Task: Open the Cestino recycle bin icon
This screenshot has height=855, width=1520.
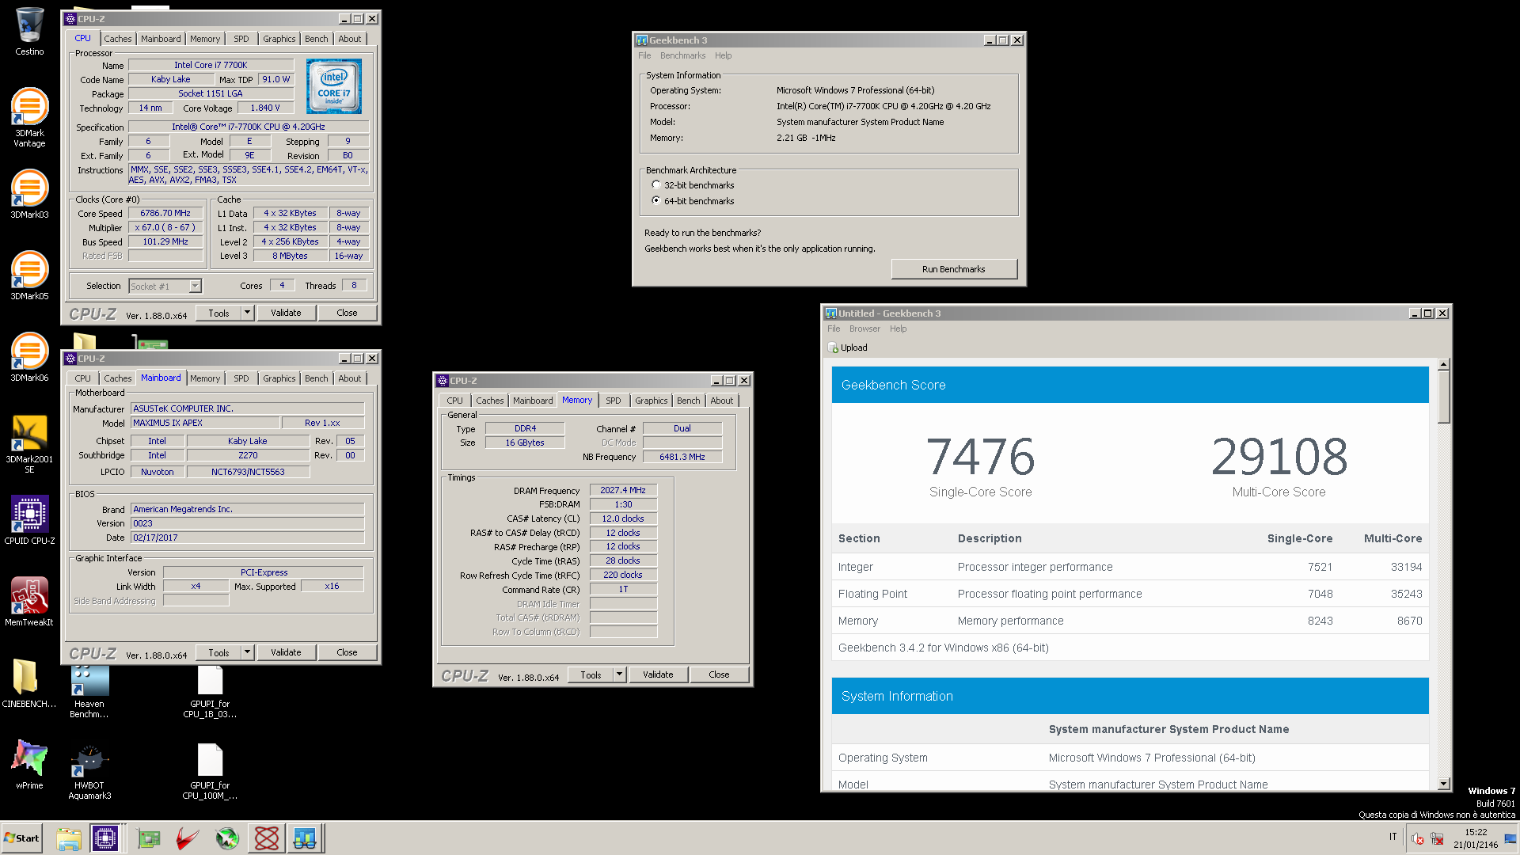Action: tap(29, 32)
